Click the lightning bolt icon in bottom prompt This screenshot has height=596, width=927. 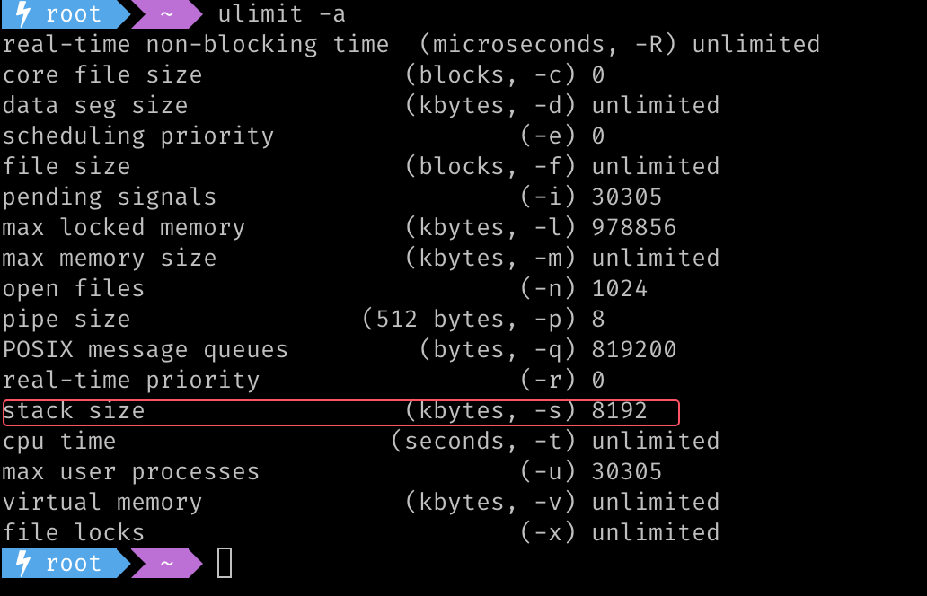[x=22, y=562]
